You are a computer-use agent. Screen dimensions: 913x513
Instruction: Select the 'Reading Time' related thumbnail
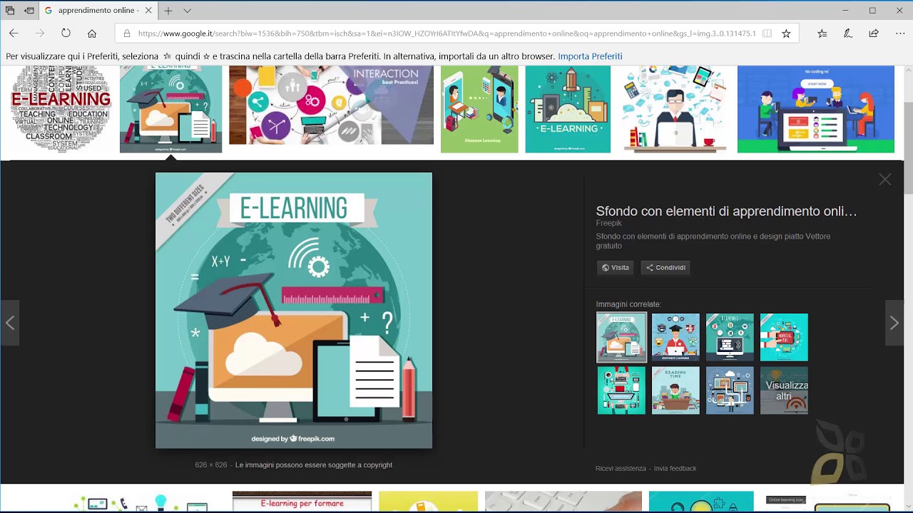675,390
